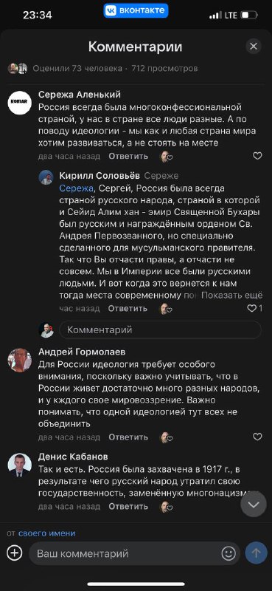272x591 pixels.
Task: Tap Ответить under Денис Кабанов's comment
Action: point(128,506)
